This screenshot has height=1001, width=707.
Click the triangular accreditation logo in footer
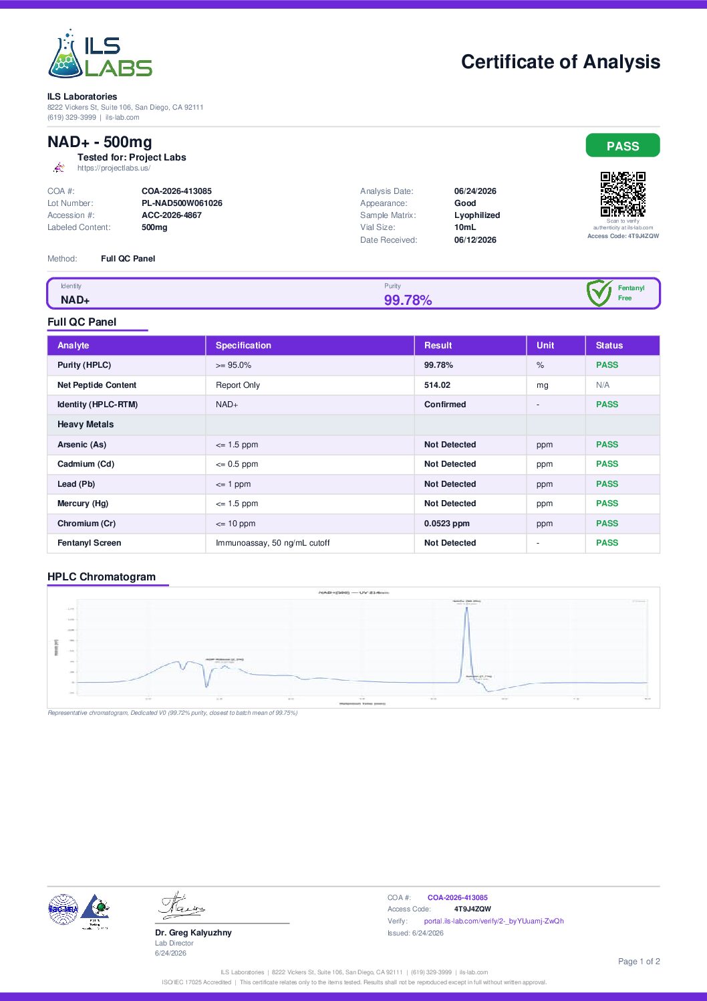[96, 911]
